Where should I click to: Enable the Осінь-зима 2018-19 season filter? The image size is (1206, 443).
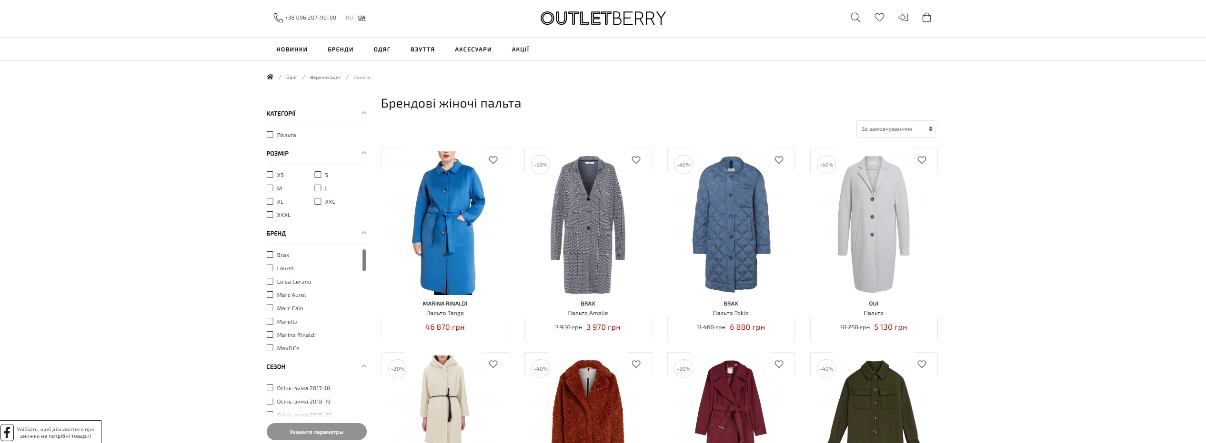[270, 401]
